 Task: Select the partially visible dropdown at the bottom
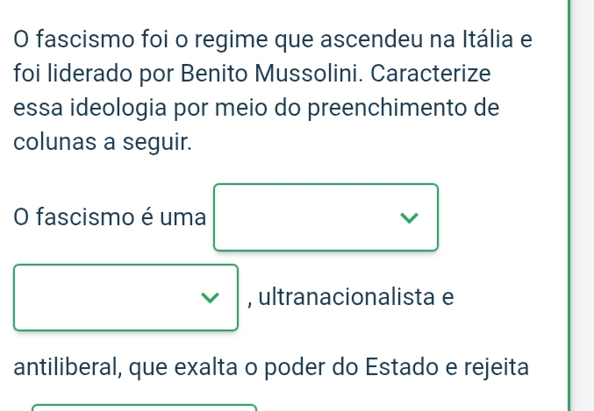point(145,406)
